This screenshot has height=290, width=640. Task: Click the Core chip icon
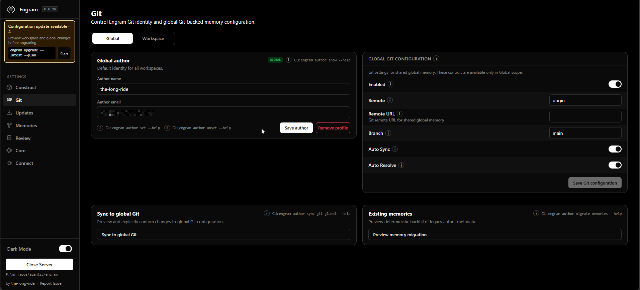[9, 151]
